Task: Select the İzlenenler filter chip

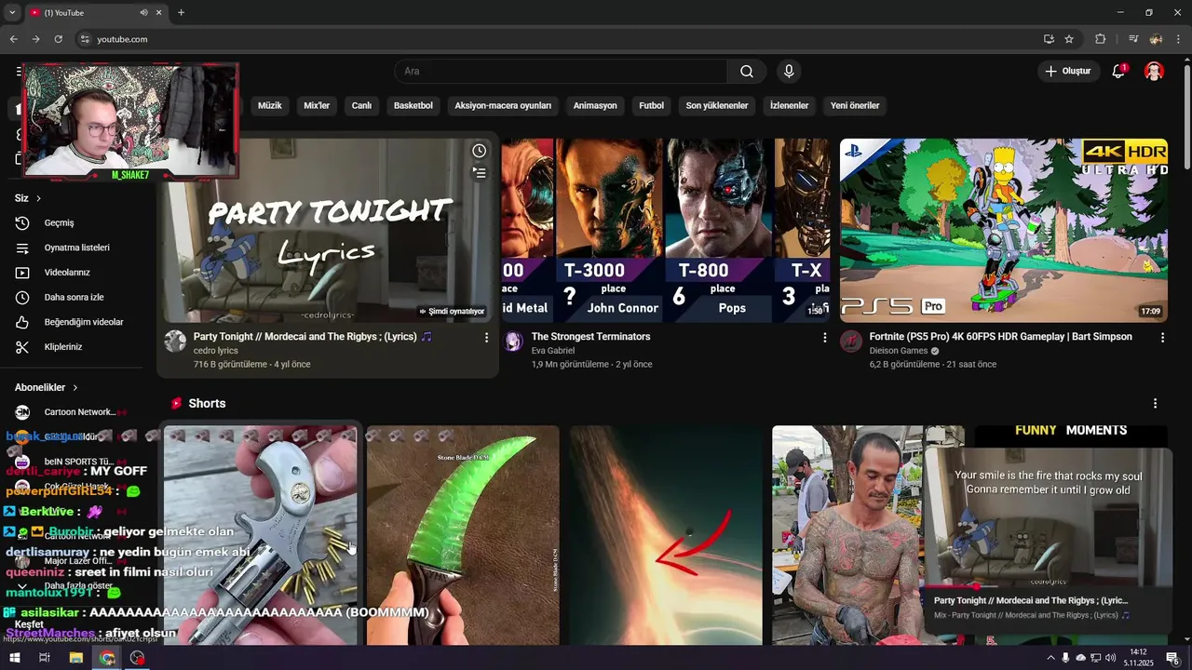Action: [789, 106]
